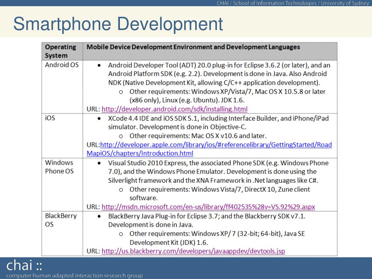Viewport: 372px width, 279px height.
Task: Open the us.blackberry.com devtools link
Action: [x=193, y=251]
